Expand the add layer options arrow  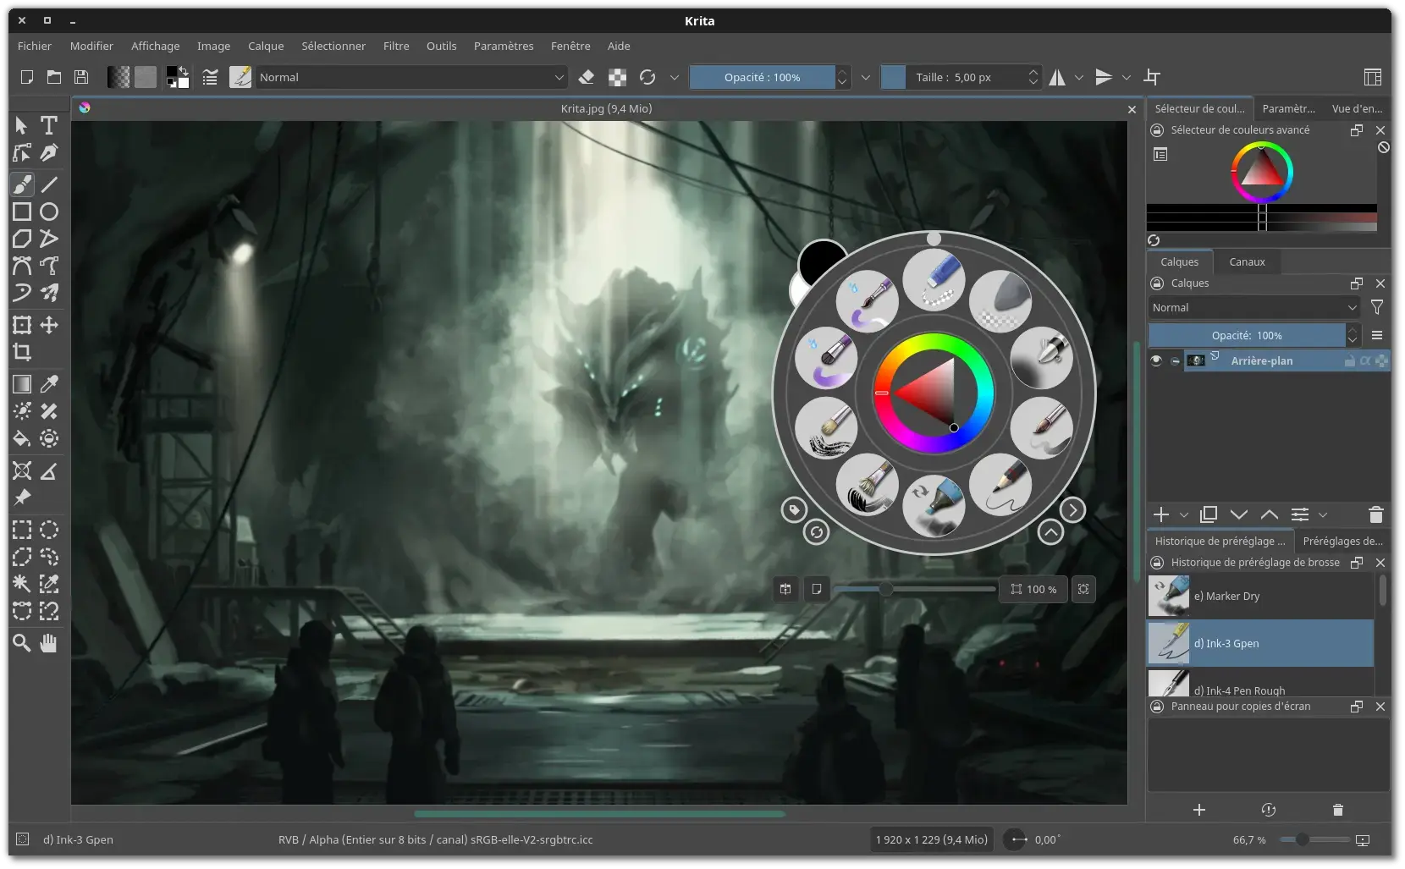coord(1184,514)
